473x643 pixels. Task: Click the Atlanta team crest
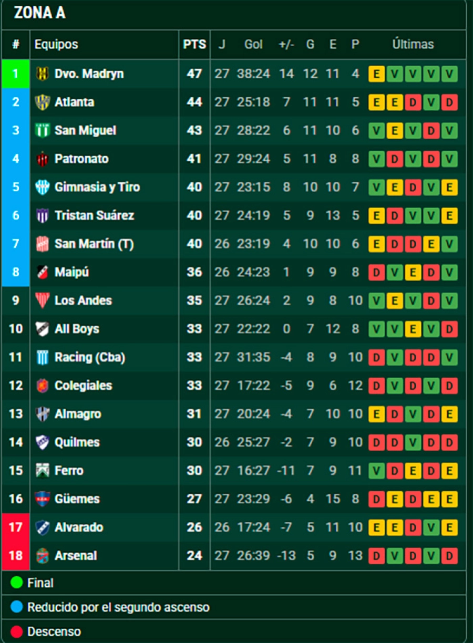coord(42,102)
